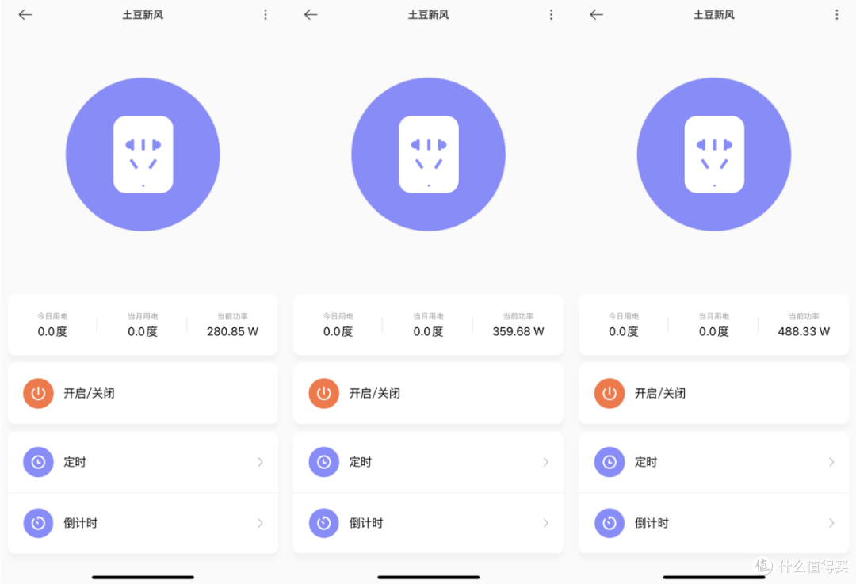Tap 当月用电 label in 359.68 W panel
This screenshot has width=856, height=584.
(429, 316)
